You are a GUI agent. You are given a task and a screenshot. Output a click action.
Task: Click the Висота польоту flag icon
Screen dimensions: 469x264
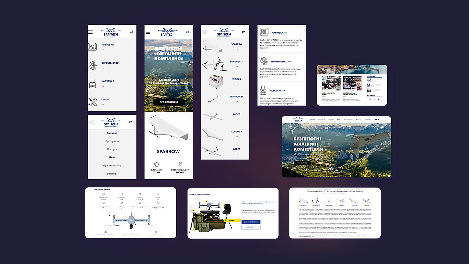[180, 164]
